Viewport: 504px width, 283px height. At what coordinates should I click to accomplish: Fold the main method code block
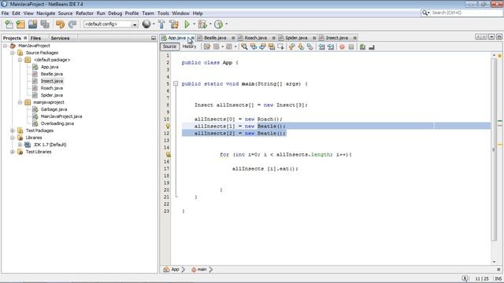[176, 84]
